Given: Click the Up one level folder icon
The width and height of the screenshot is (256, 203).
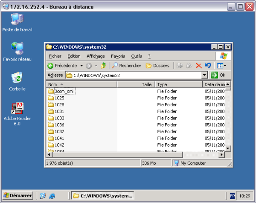Looking at the screenshot, I should tap(103, 66).
